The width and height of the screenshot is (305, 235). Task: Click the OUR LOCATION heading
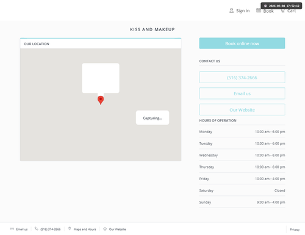point(37,44)
